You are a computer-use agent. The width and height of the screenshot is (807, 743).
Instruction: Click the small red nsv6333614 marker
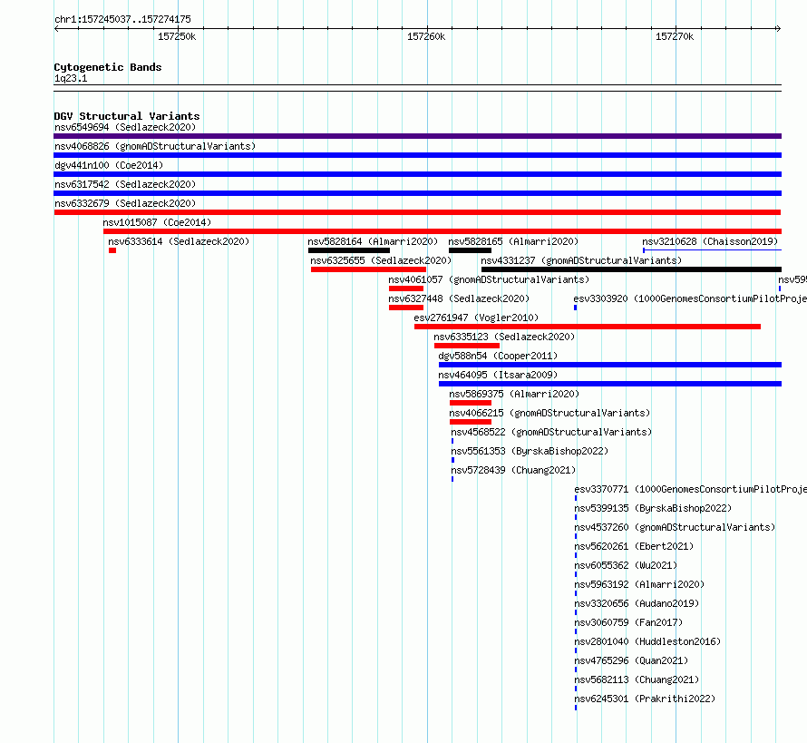click(112, 250)
